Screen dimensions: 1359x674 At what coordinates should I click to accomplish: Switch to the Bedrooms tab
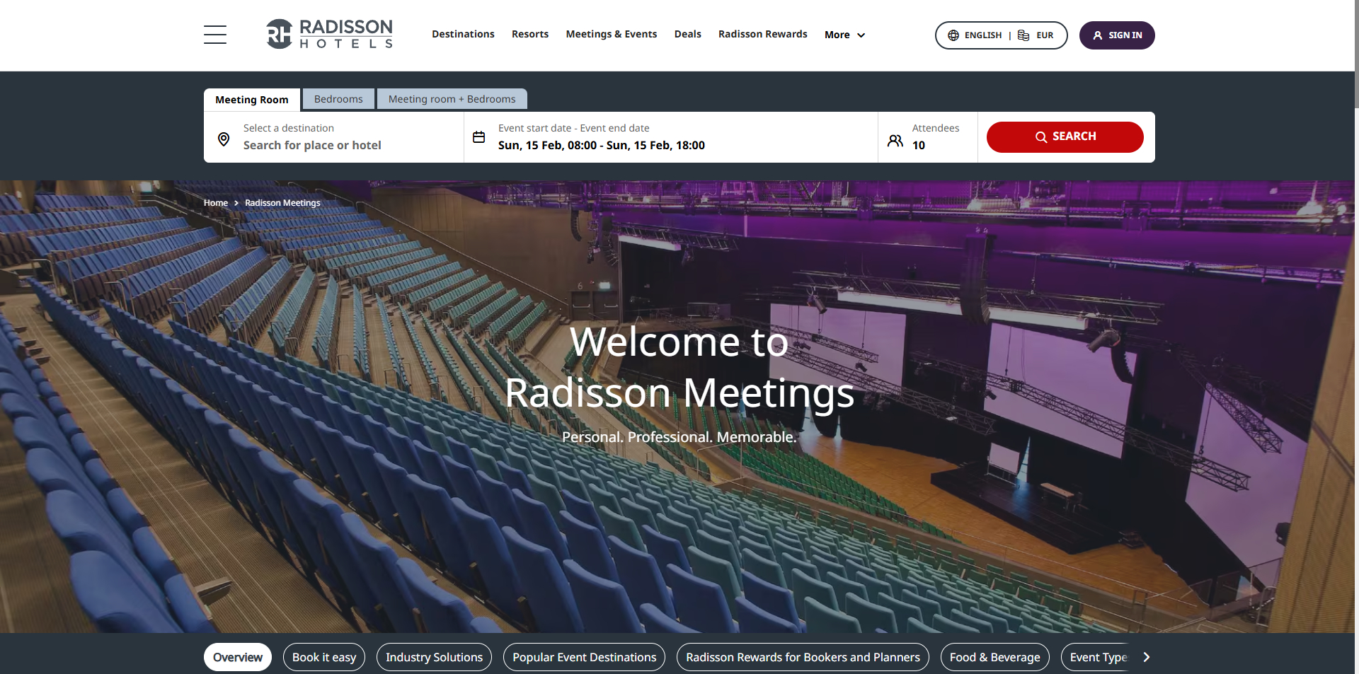[338, 98]
